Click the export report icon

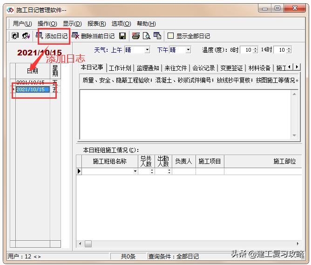pos(157,36)
